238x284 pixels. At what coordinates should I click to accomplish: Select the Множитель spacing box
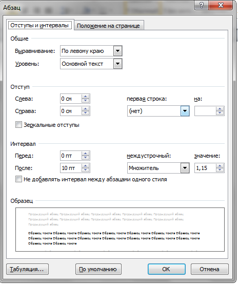coord(154,168)
